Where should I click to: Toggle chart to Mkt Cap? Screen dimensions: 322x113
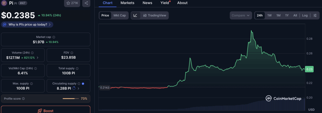coord(120,15)
